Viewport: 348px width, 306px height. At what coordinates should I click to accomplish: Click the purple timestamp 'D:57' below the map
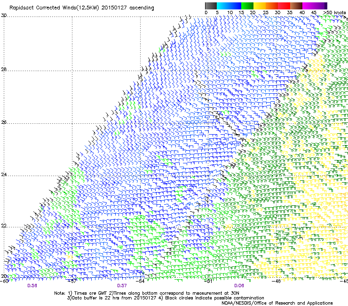pos(122,286)
